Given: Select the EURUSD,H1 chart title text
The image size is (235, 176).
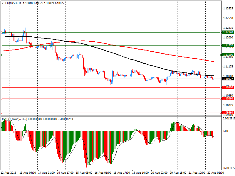Looking at the screenshot, I should 13,3.
